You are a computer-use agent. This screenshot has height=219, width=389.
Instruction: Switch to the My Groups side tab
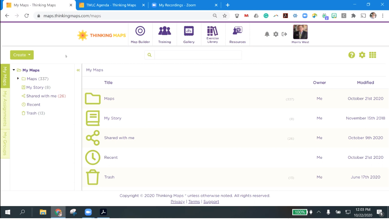[5, 143]
